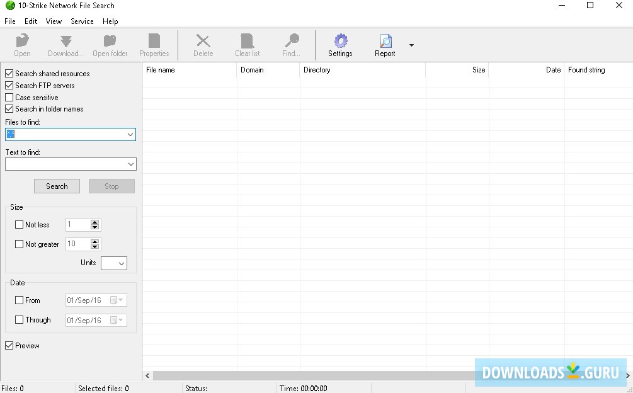Uncheck the Preview option
633x393 pixels.
(x=9, y=345)
